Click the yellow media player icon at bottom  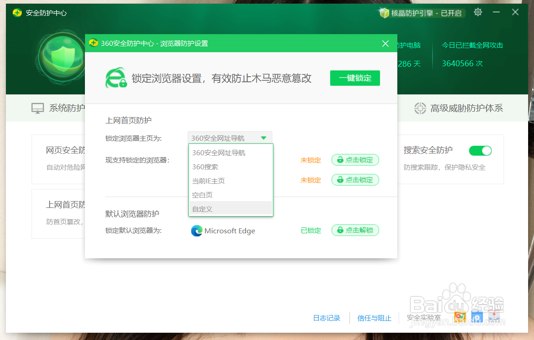pos(460,316)
